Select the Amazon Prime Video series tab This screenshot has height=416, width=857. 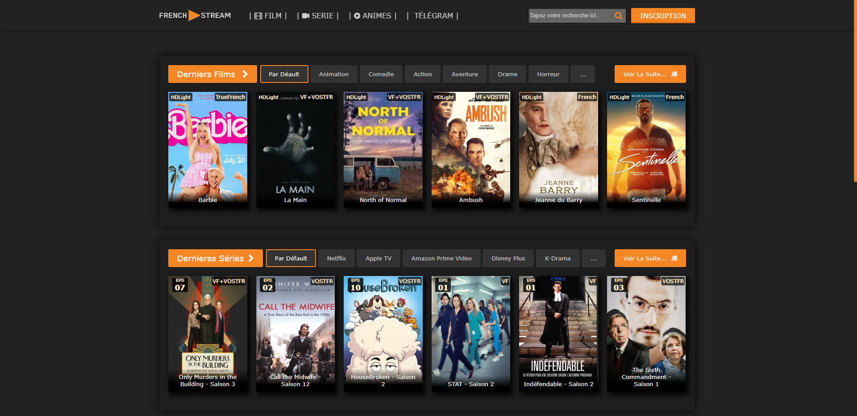point(441,258)
